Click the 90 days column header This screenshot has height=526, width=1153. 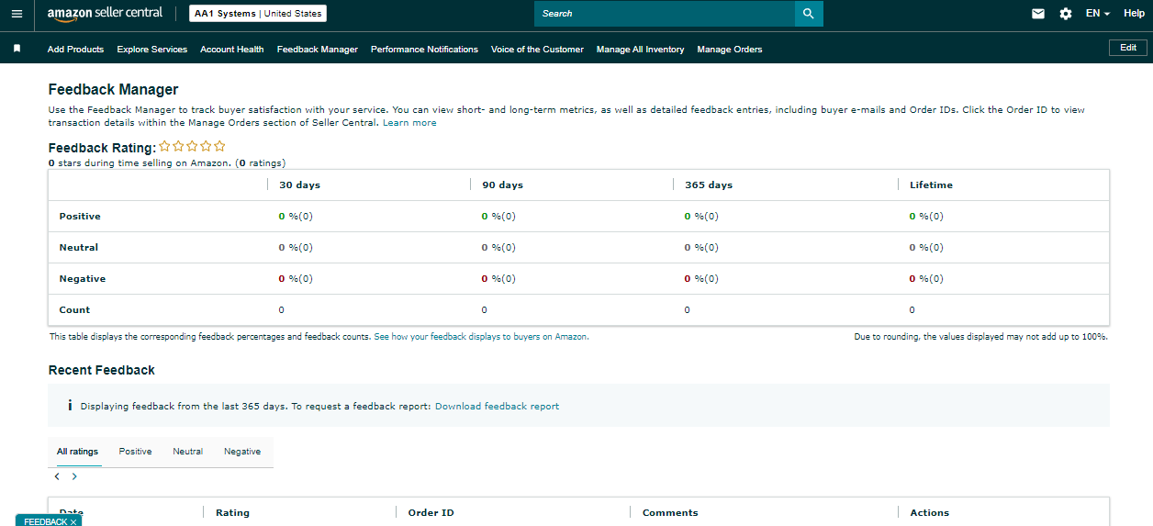pos(502,185)
